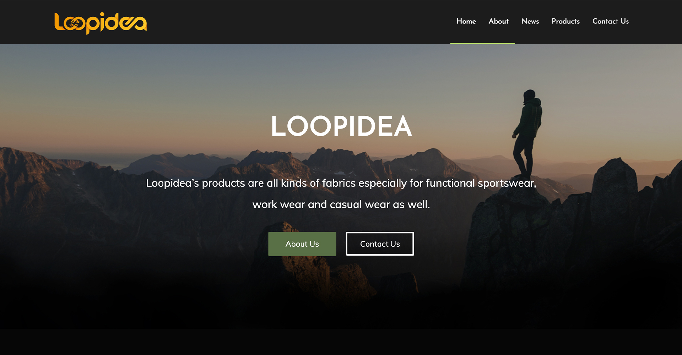Open Contact Us in the header menu
The image size is (682, 355).
click(610, 21)
